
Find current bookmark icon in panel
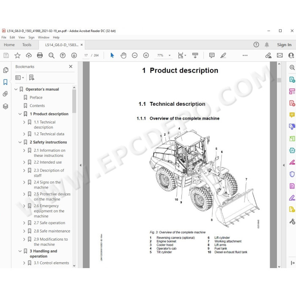(32, 77)
